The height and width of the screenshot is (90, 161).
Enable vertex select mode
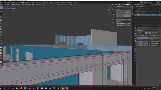13,4
